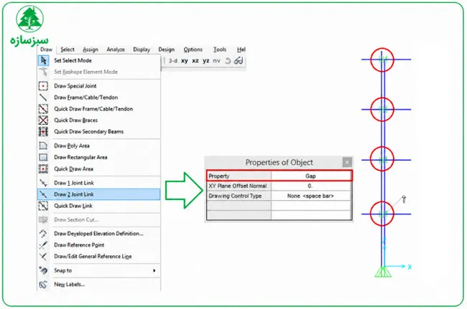
Task: Open the Tools menu
Action: (x=220, y=49)
